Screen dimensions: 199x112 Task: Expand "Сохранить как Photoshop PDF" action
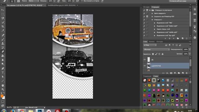tap(152, 16)
